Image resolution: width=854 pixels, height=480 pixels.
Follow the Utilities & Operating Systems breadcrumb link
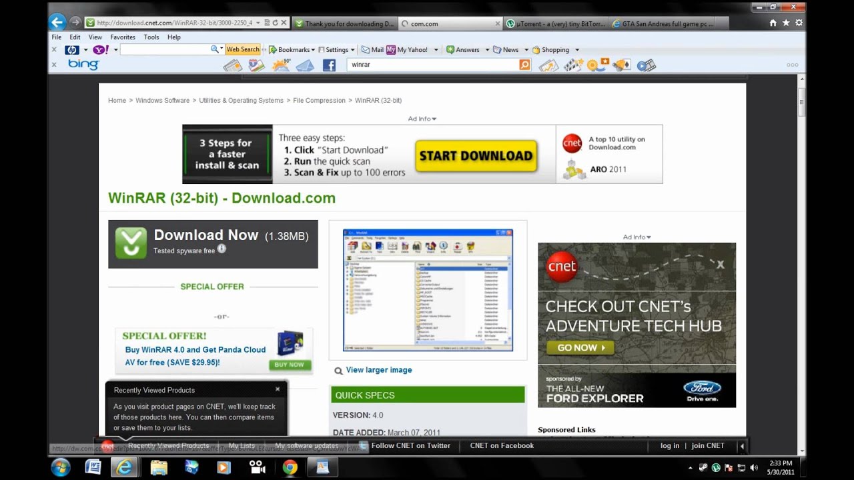242,101
